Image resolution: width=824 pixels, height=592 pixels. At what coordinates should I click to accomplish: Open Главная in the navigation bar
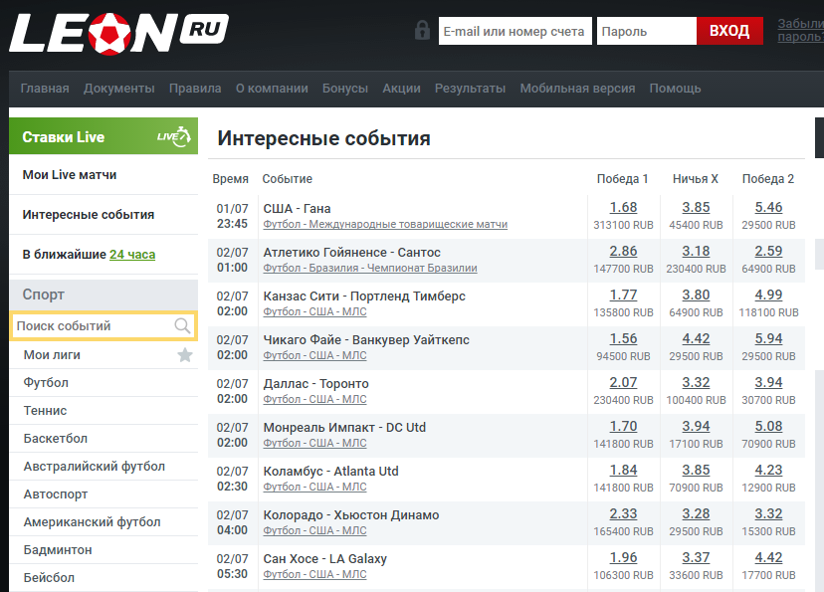pyautogui.click(x=45, y=89)
